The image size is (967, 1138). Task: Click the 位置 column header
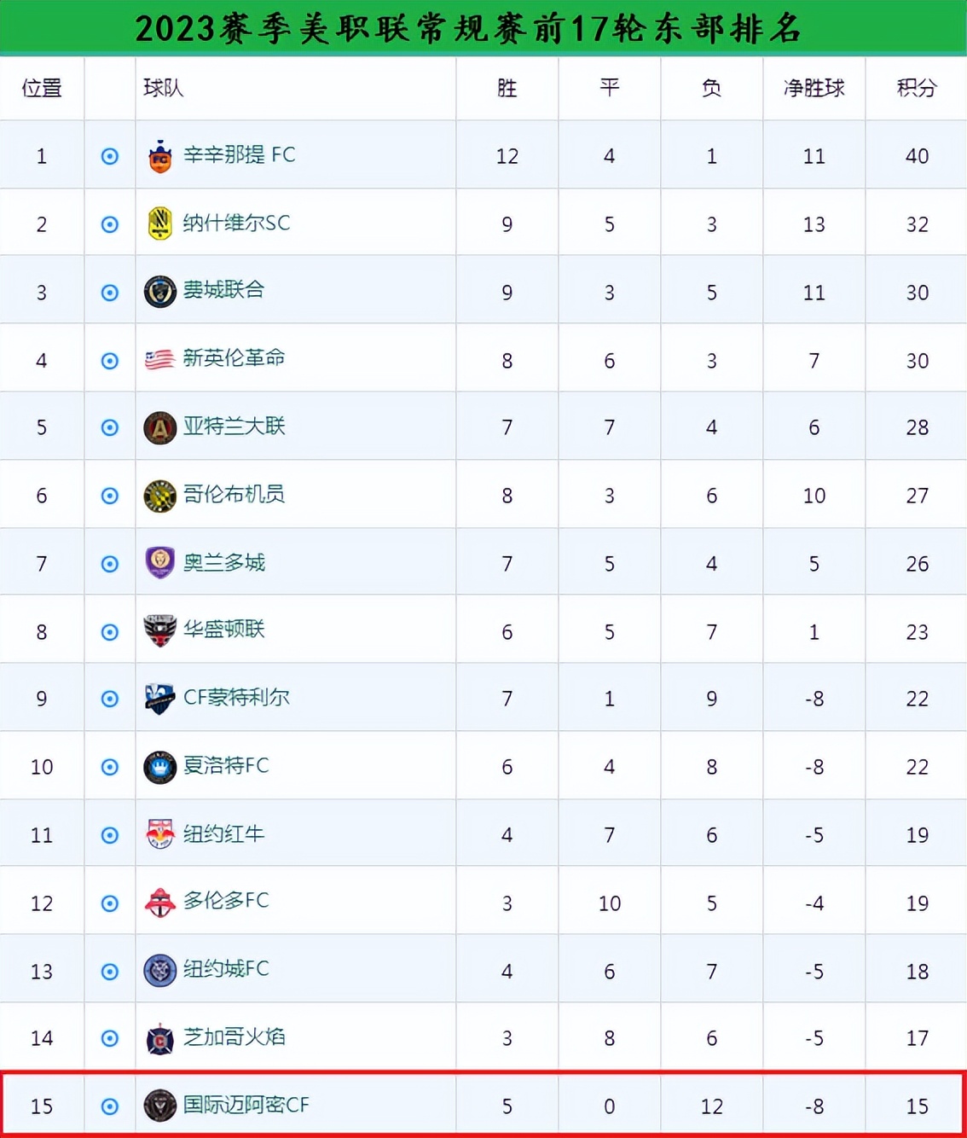(42, 88)
